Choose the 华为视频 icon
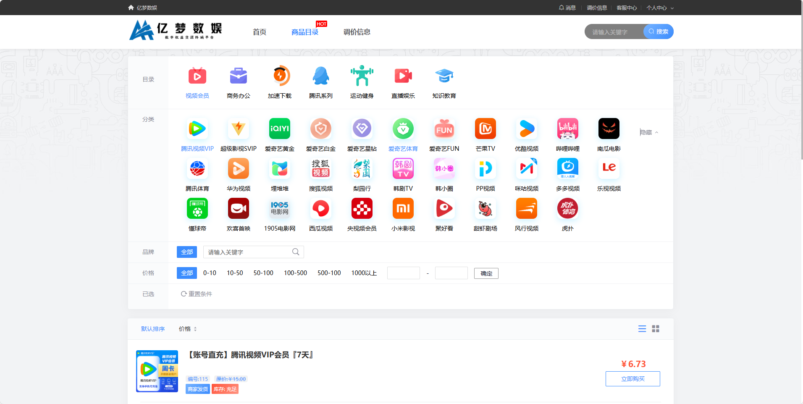 click(x=239, y=169)
